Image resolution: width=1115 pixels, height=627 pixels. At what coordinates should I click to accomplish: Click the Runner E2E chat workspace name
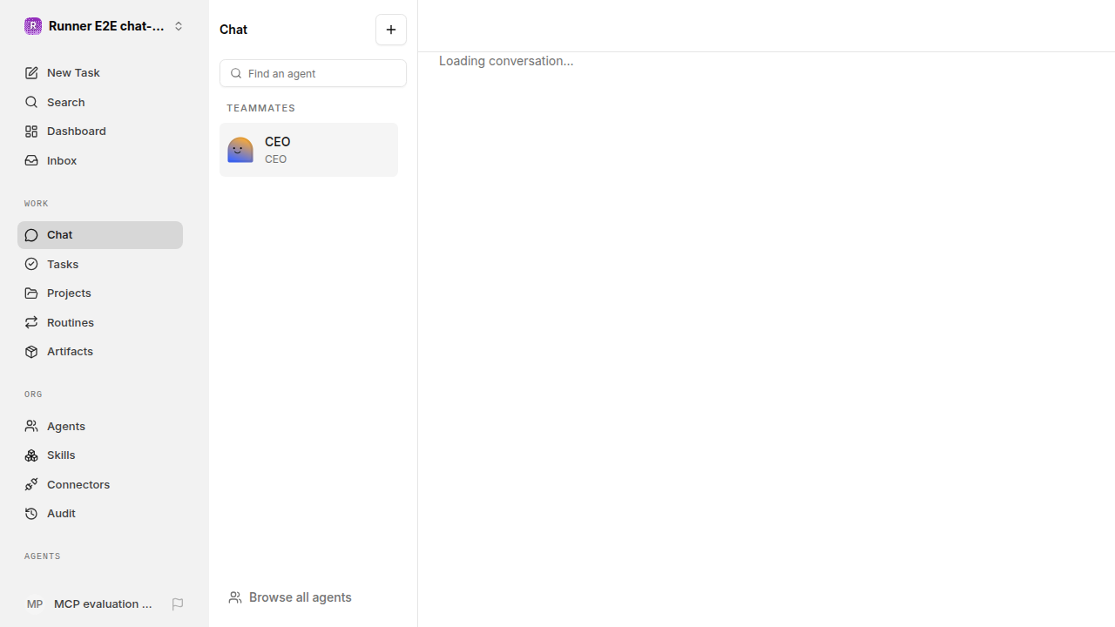106,26
